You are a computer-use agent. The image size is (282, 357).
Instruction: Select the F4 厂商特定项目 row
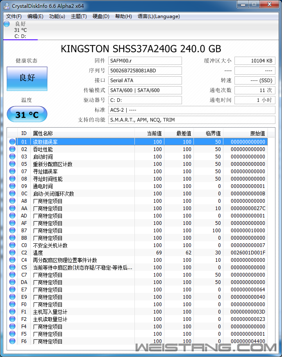pos(137,327)
